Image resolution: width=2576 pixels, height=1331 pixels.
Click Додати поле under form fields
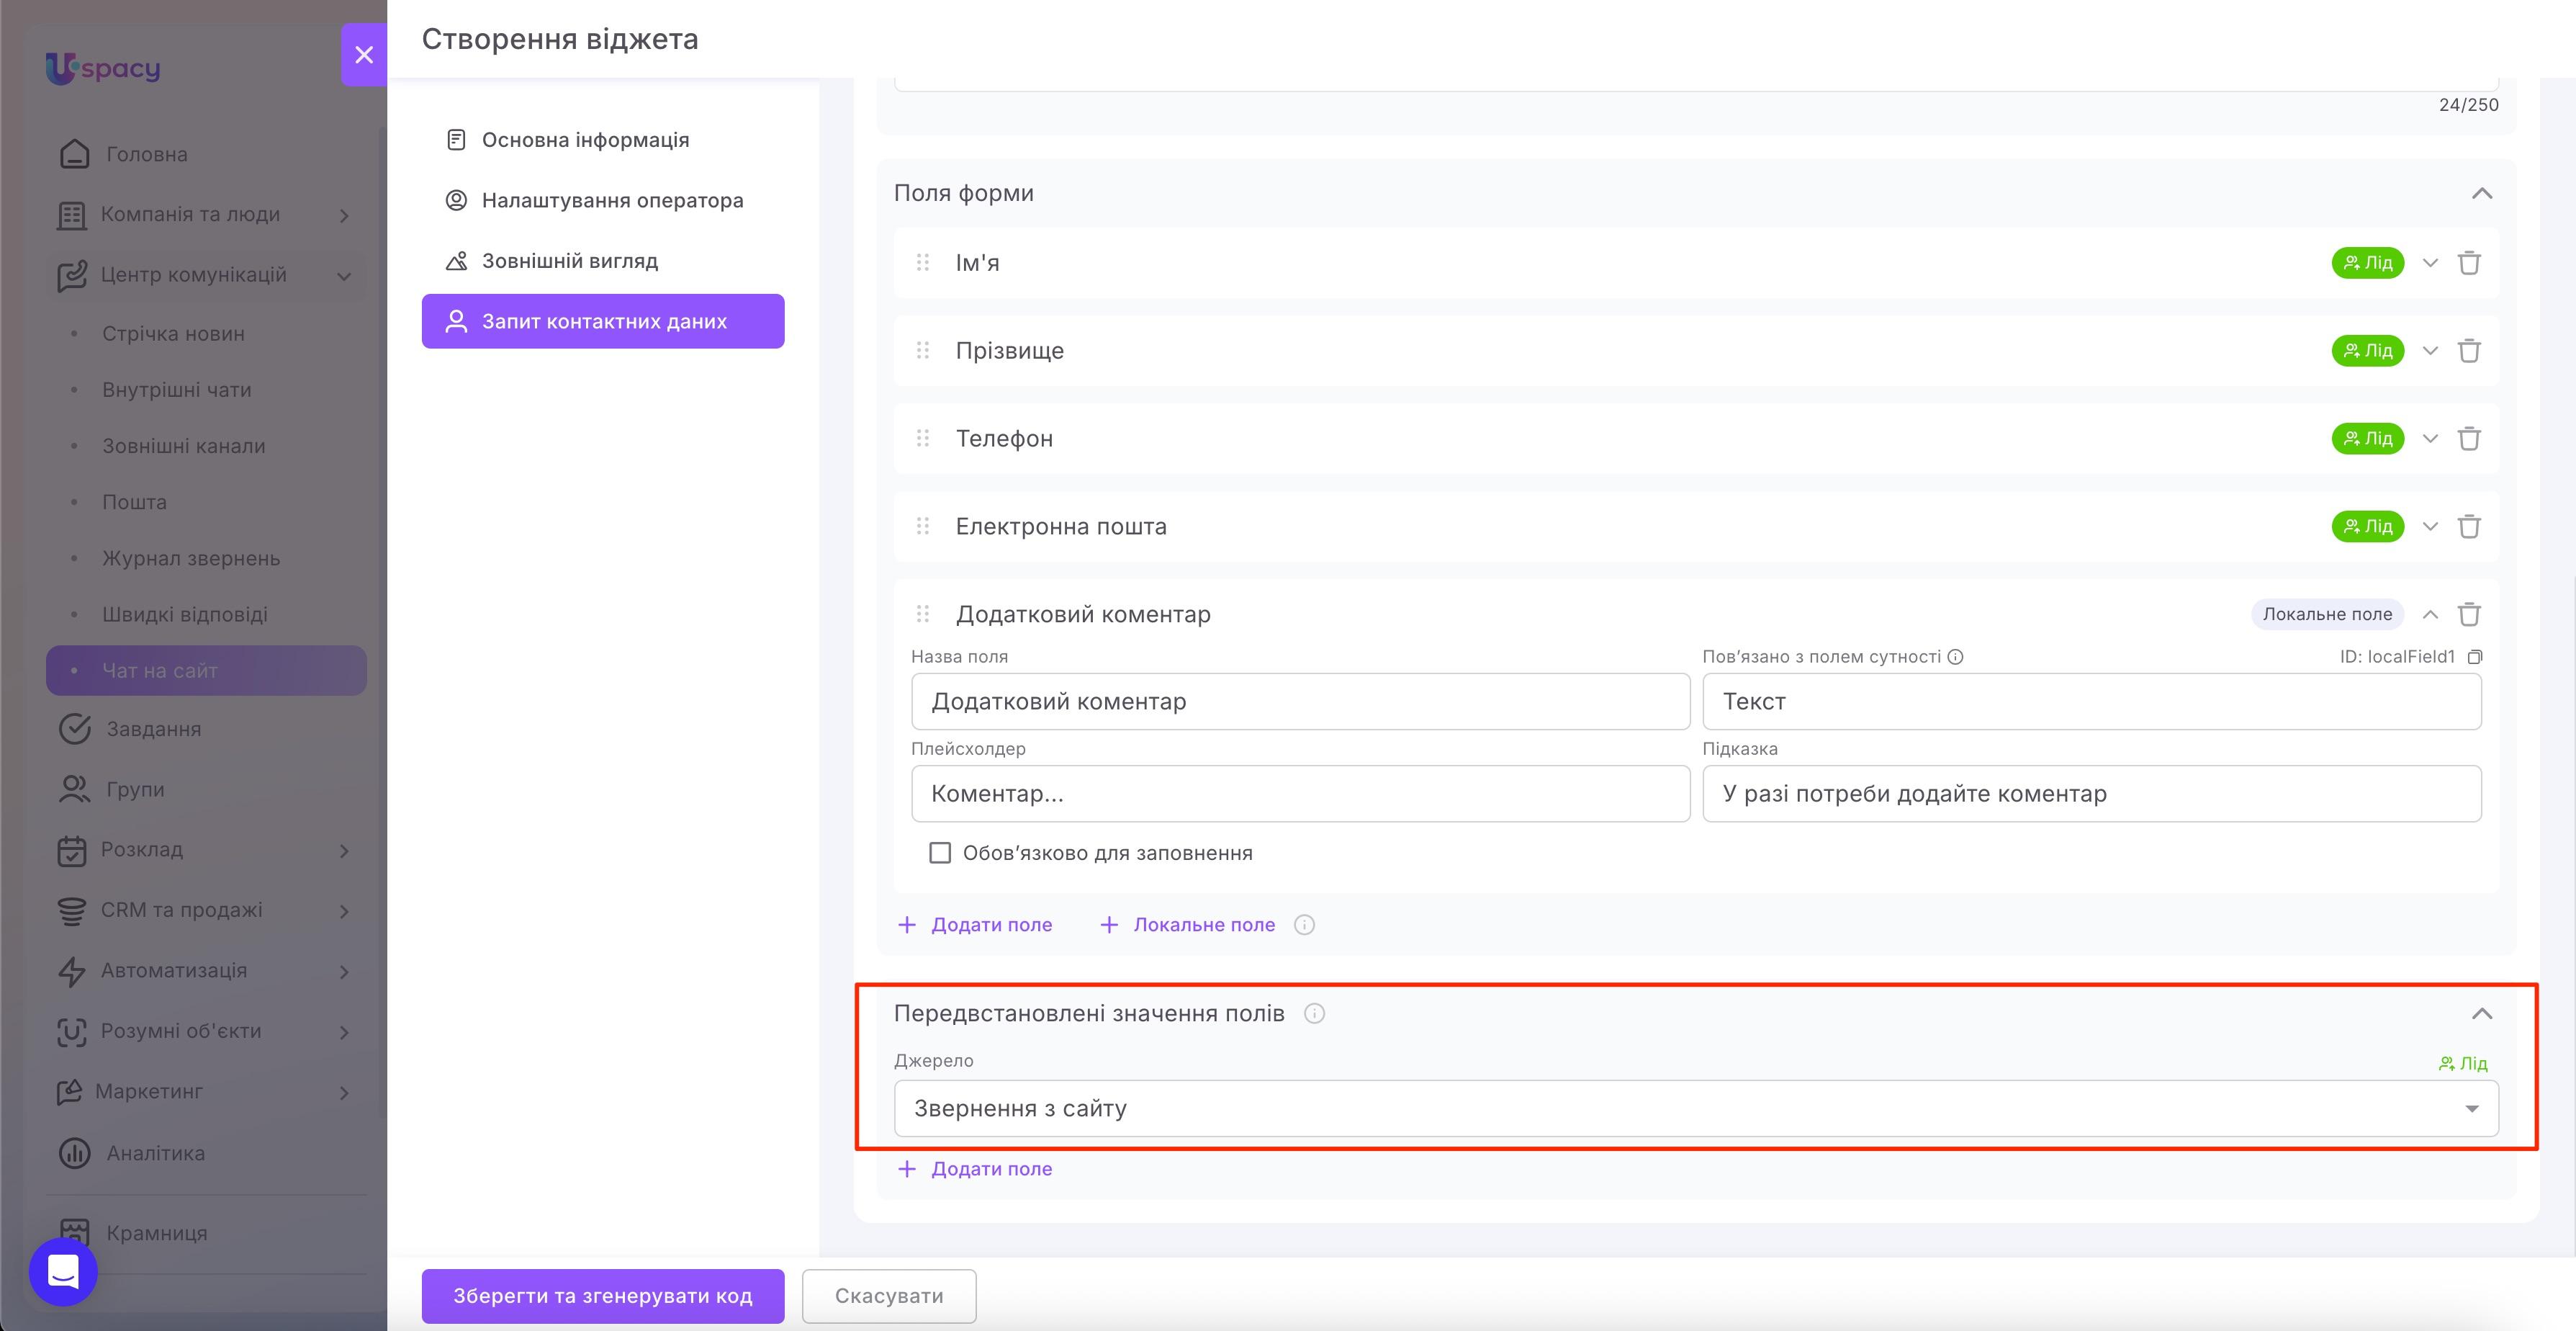tap(975, 926)
